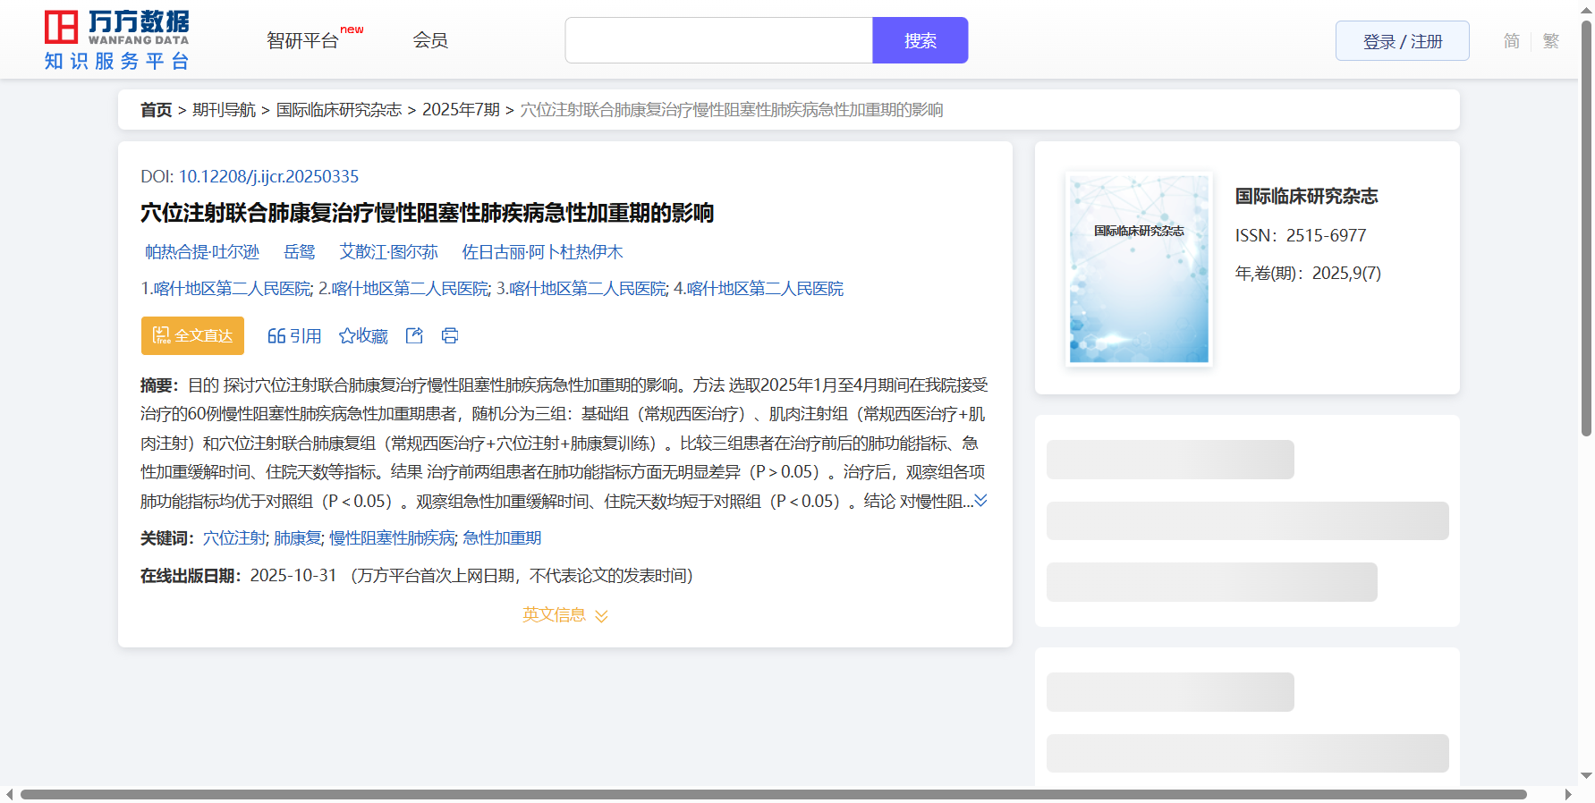Open the journal cover thumbnail
Image resolution: width=1595 pixels, height=803 pixels.
[1139, 268]
